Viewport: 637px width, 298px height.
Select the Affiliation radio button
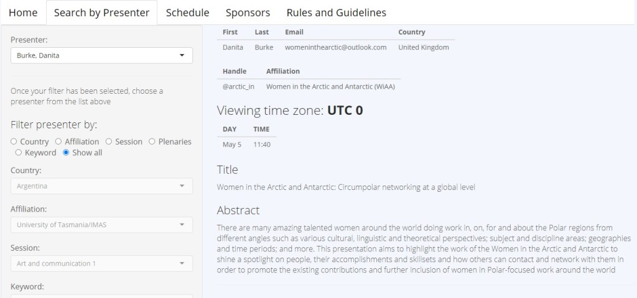[58, 142]
